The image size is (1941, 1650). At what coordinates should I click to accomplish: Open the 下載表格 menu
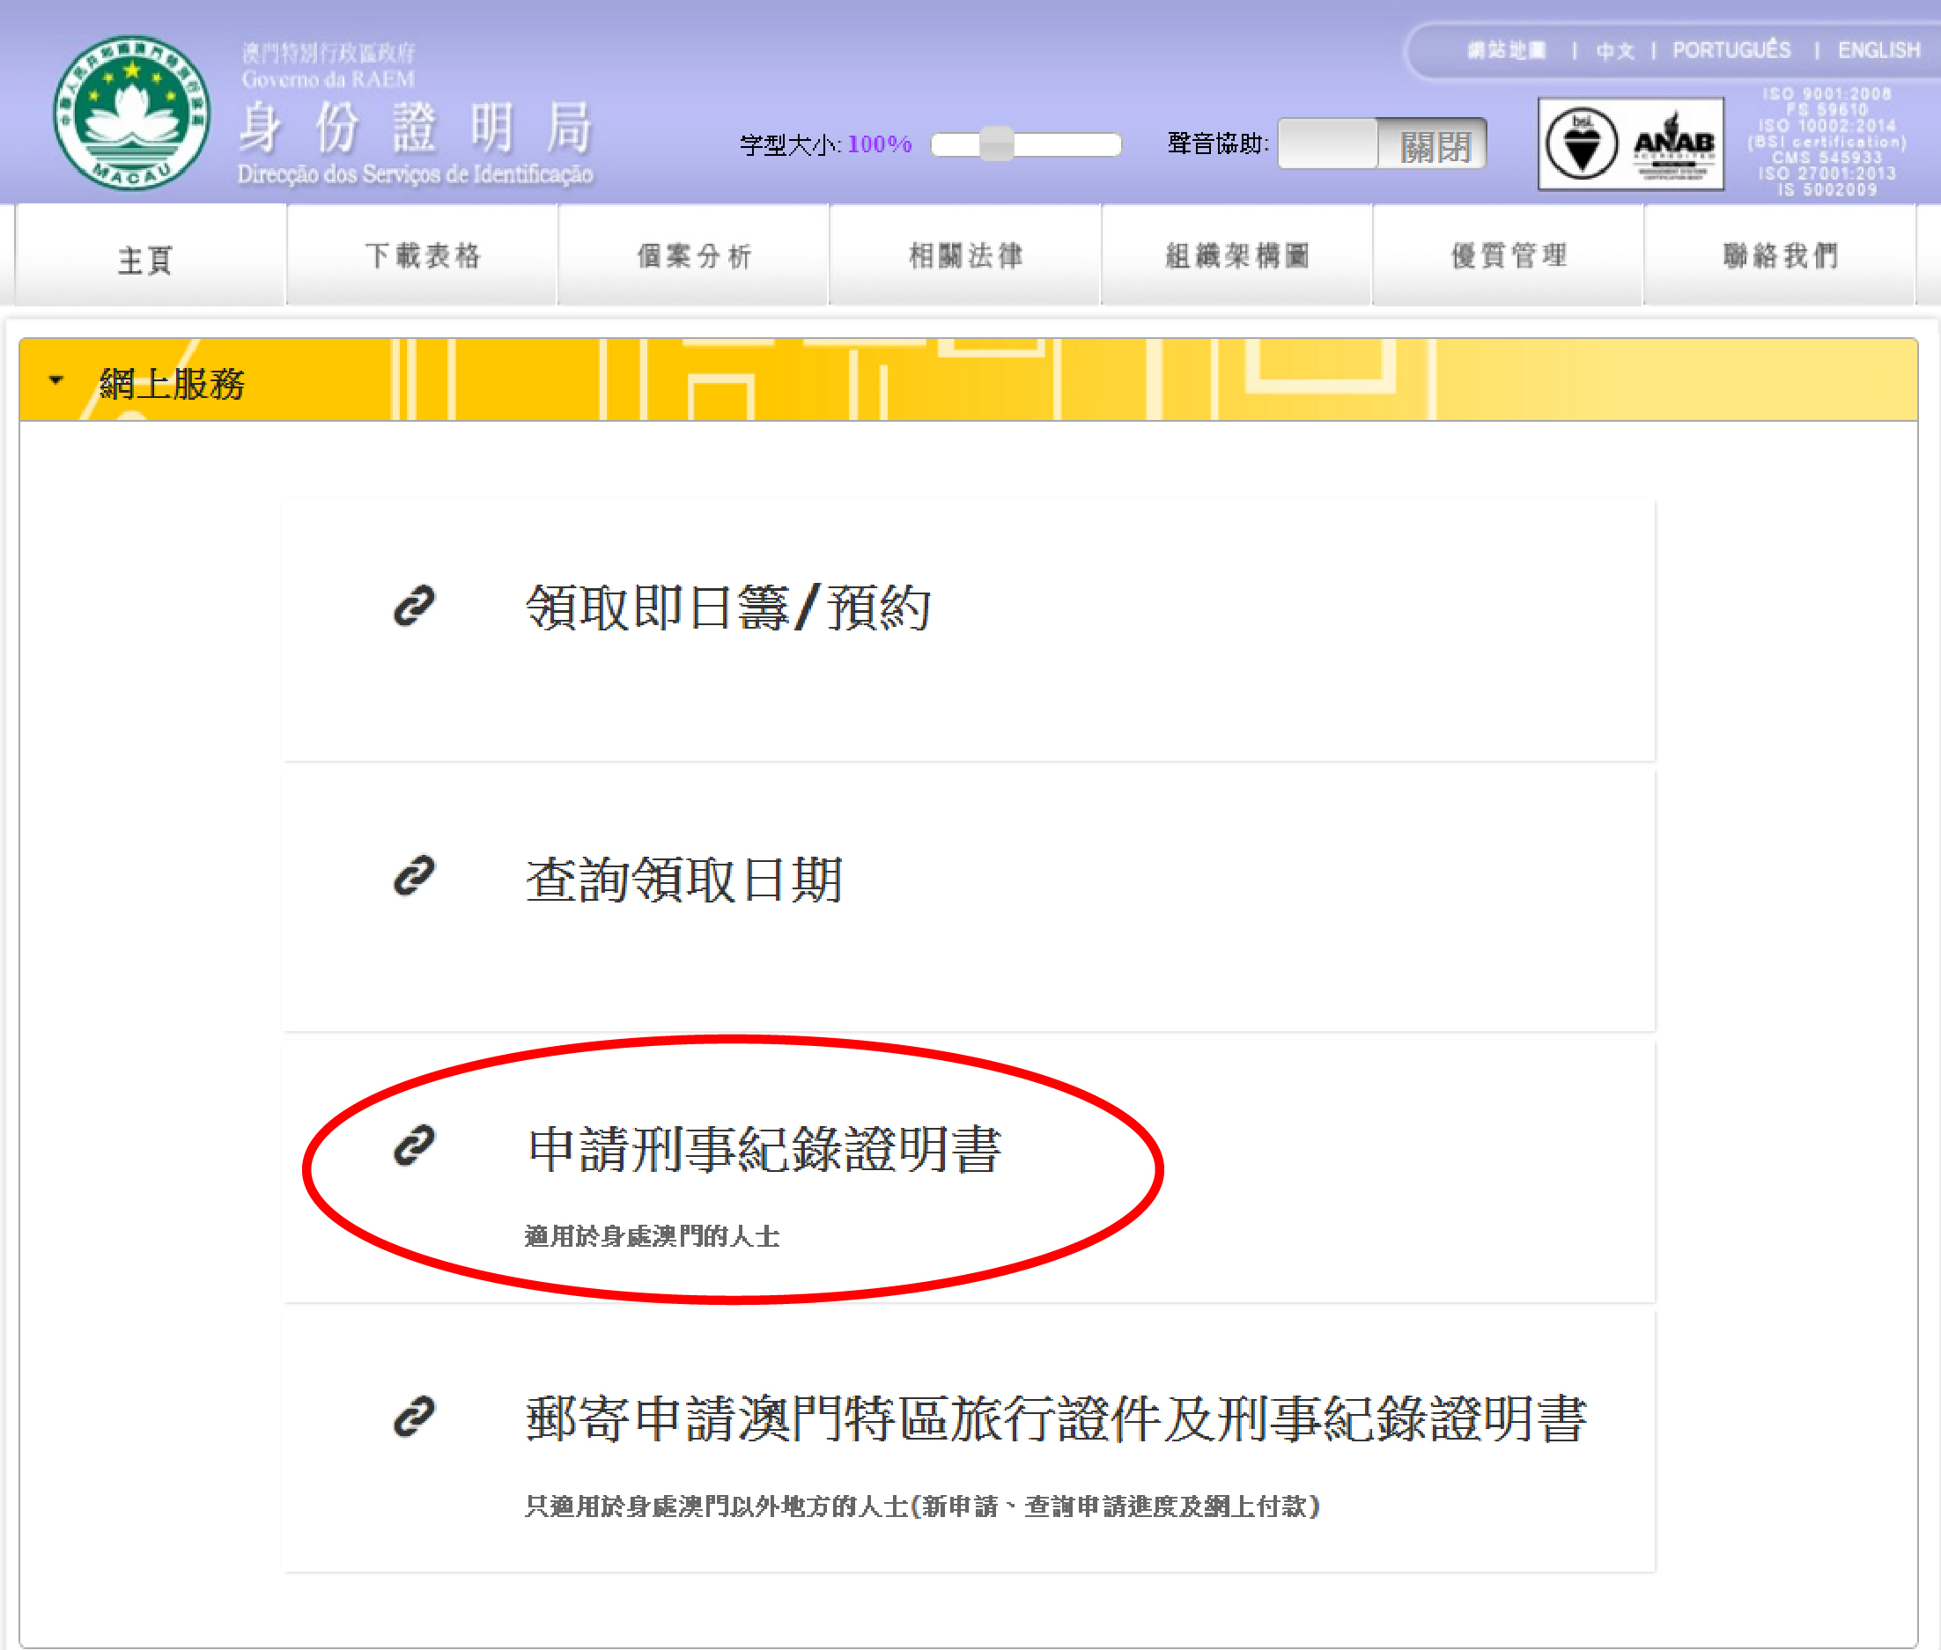(x=423, y=255)
